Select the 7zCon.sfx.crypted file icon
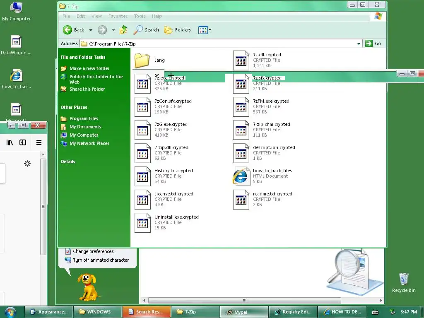This screenshot has height=318, width=424. [x=142, y=106]
